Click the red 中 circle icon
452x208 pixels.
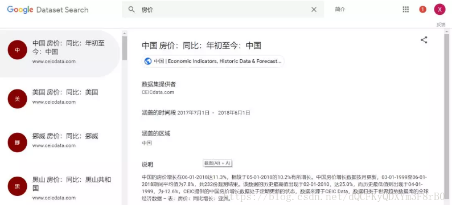[17, 50]
